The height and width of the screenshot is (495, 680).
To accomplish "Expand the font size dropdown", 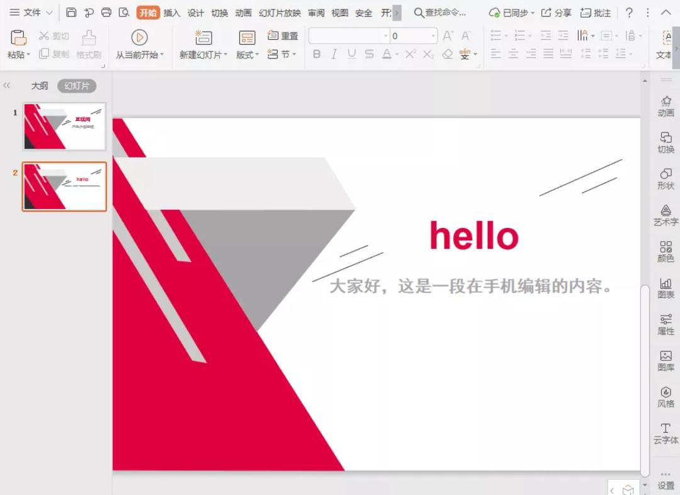I will [433, 36].
